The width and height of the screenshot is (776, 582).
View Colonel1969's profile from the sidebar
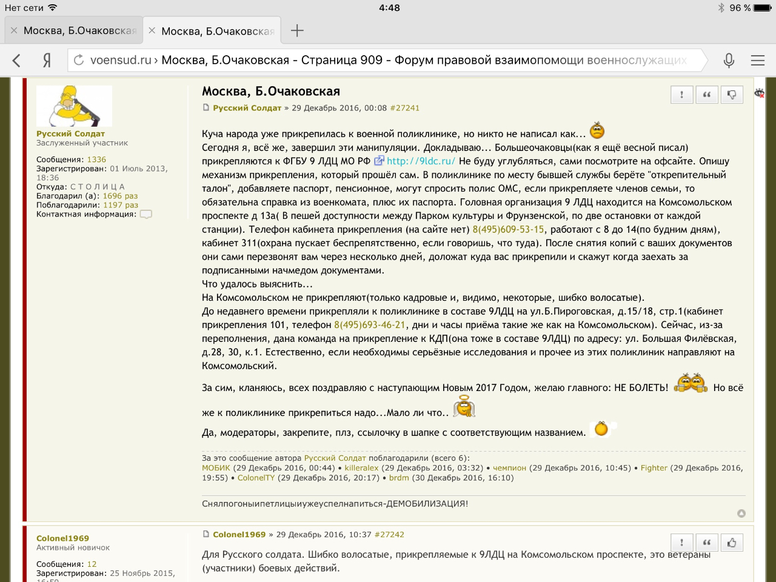pos(62,538)
